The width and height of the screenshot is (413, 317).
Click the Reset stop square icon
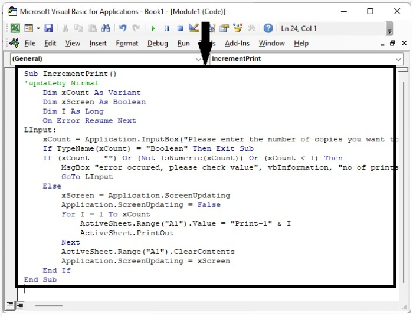(x=180, y=28)
